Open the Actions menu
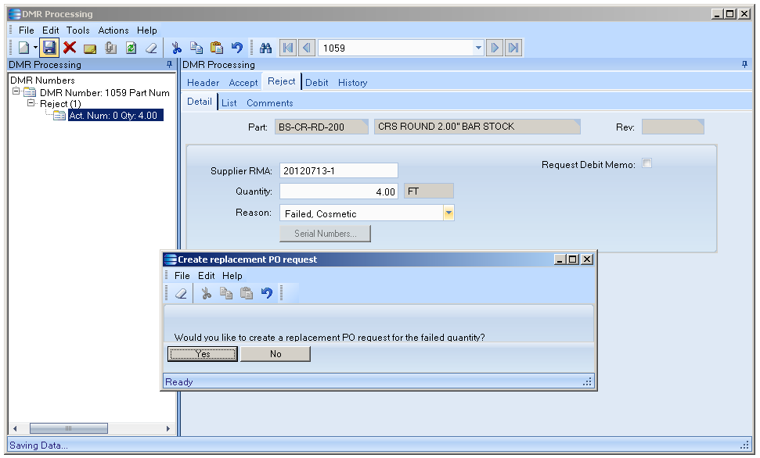The image size is (760, 458). click(113, 30)
